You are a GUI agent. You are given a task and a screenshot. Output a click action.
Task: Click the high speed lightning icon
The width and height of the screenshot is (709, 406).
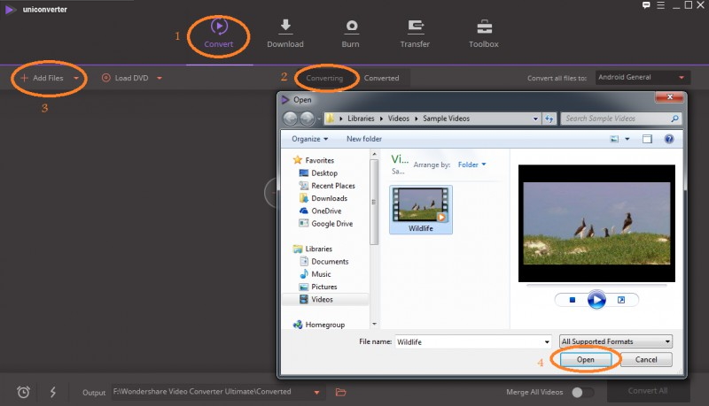coord(53,392)
